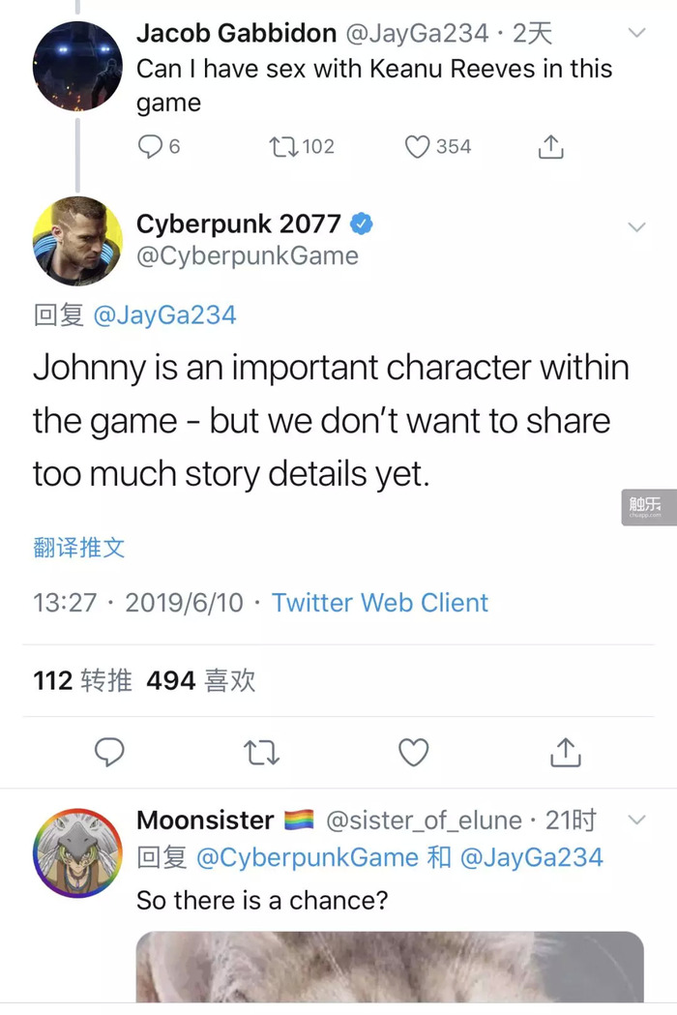
Task: View the 112 转推 retweets list
Action: pyautogui.click(x=83, y=680)
